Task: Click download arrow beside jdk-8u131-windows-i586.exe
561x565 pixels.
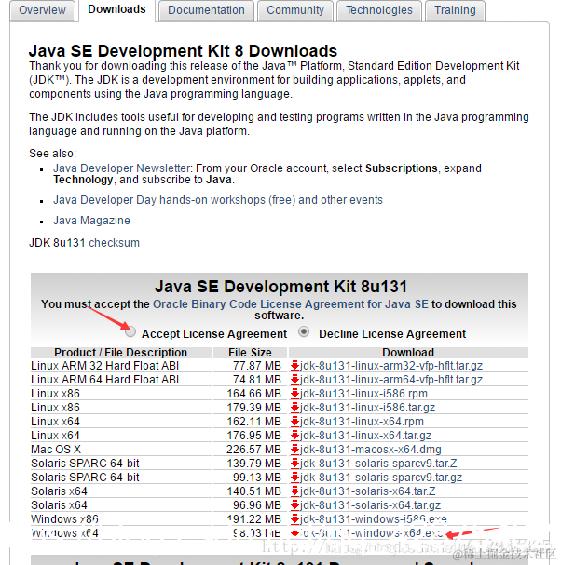Action: point(294,519)
